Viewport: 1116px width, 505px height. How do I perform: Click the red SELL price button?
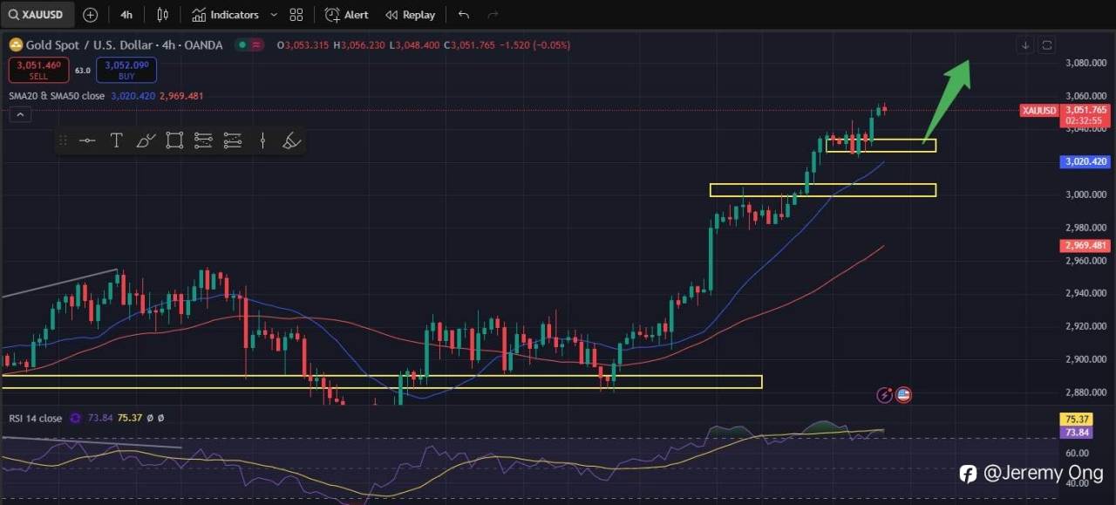[38, 70]
